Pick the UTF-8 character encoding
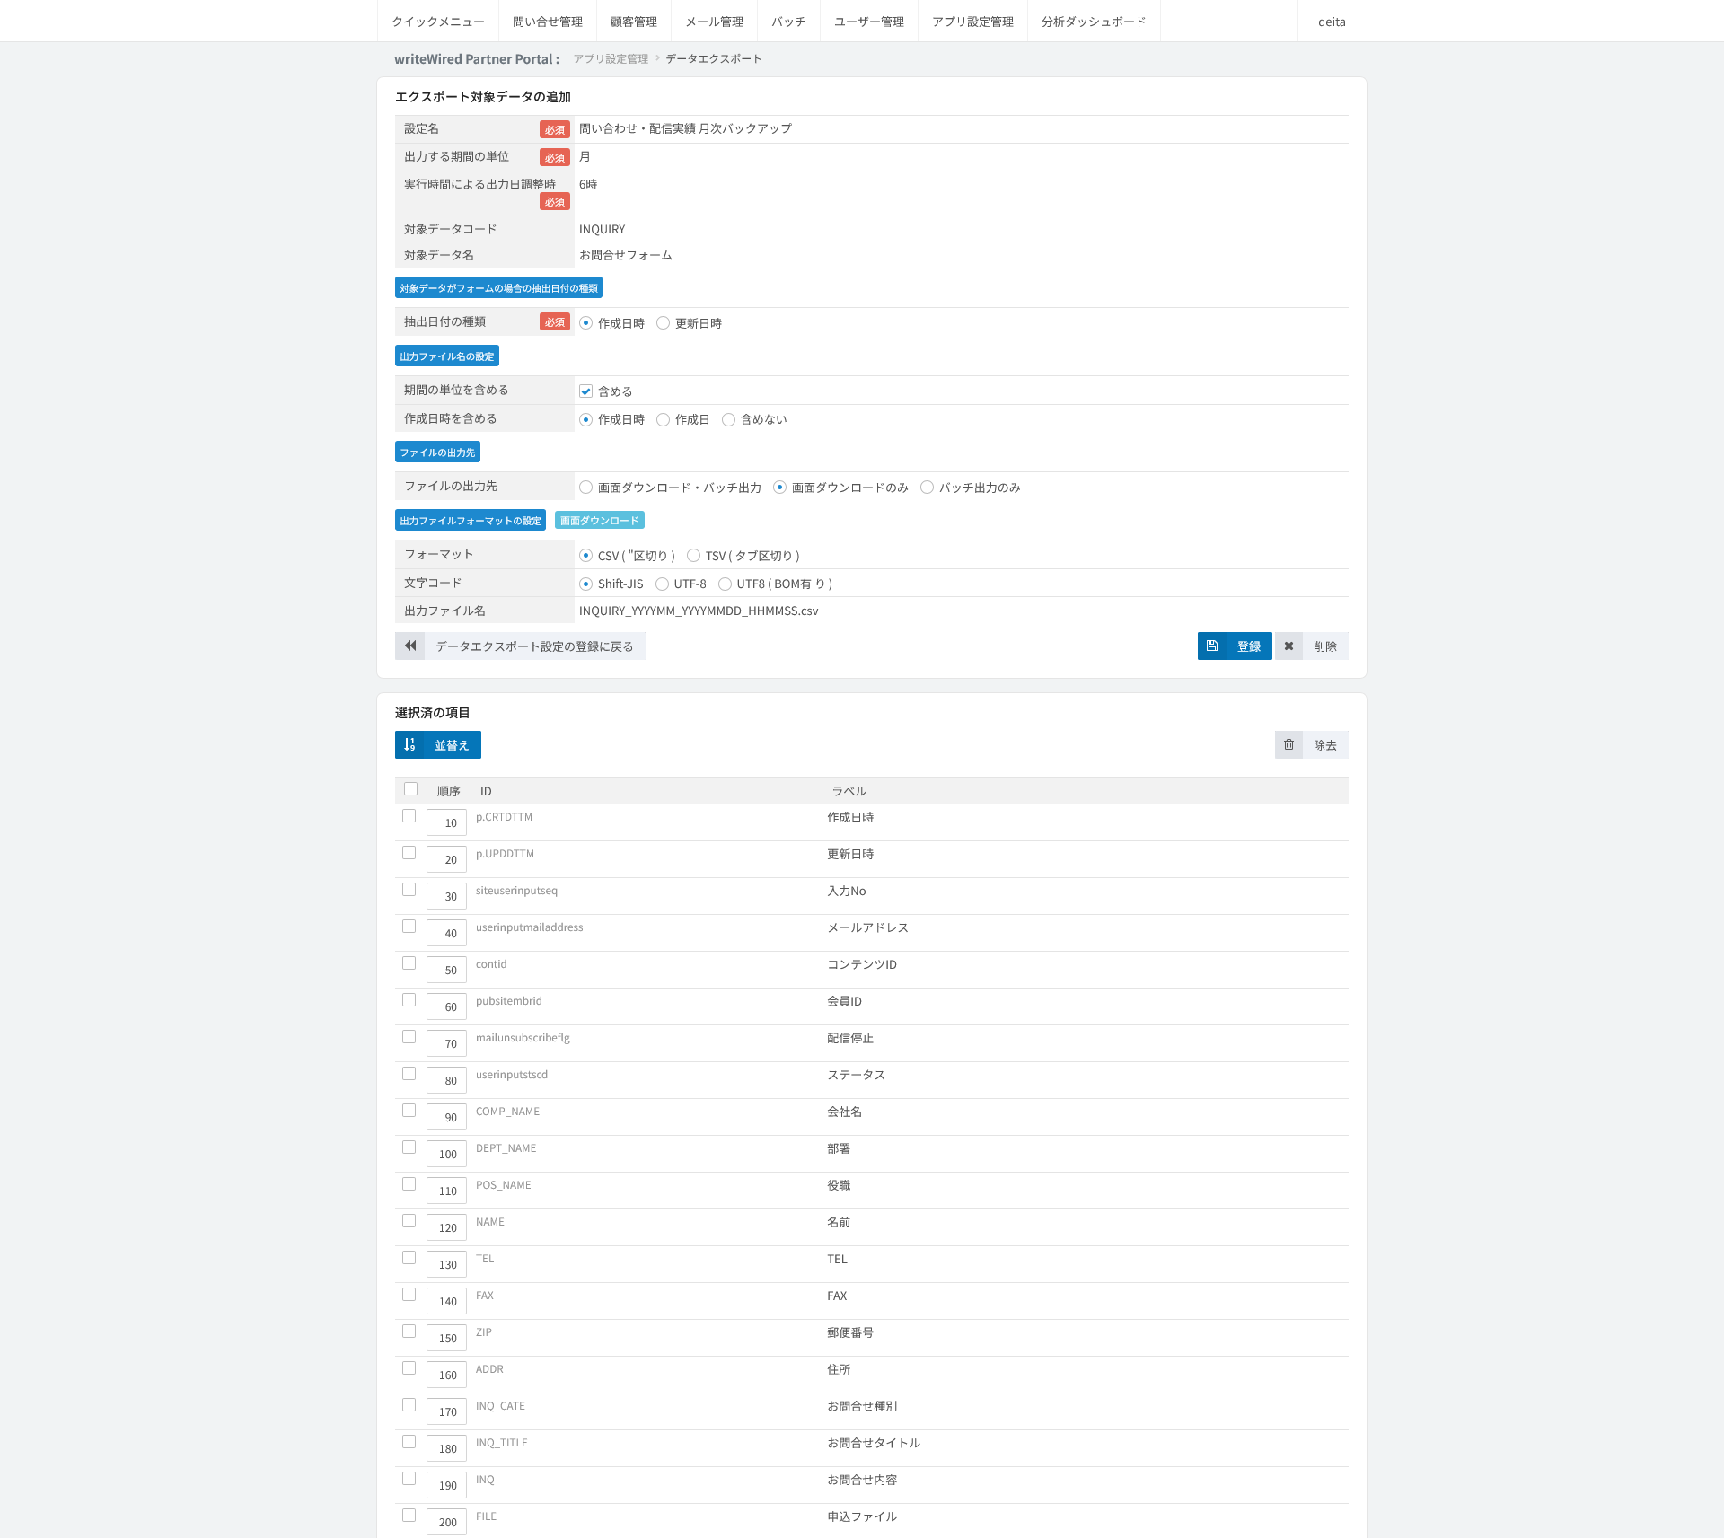 pos(662,584)
